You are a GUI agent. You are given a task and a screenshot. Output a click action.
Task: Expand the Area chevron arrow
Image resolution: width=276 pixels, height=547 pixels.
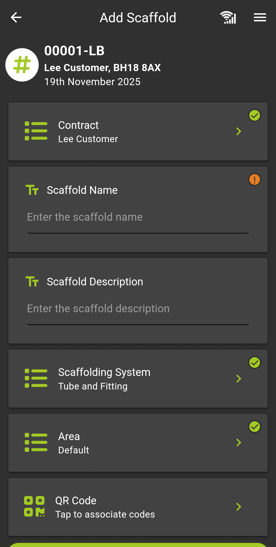[239, 443]
